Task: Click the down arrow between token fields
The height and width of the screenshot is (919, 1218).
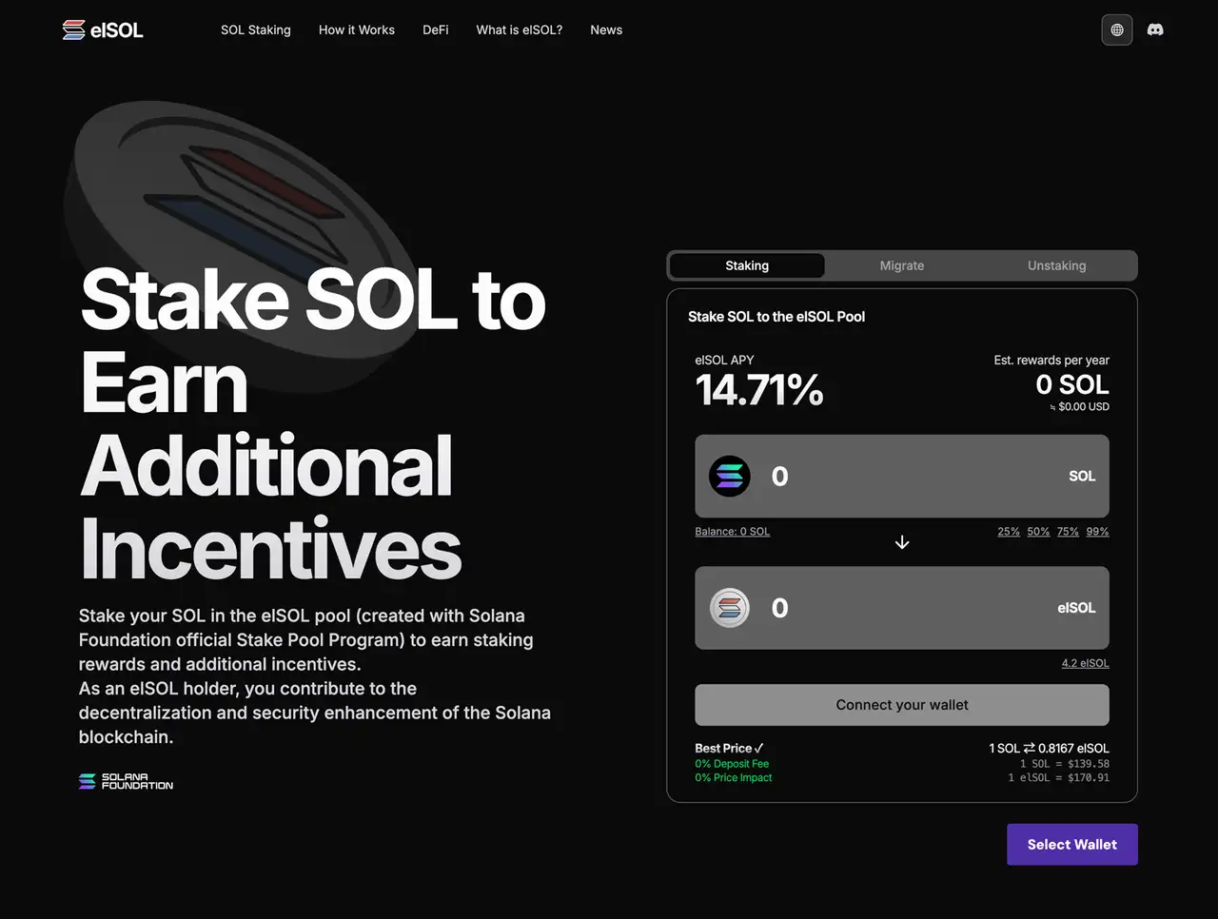Action: [902, 542]
